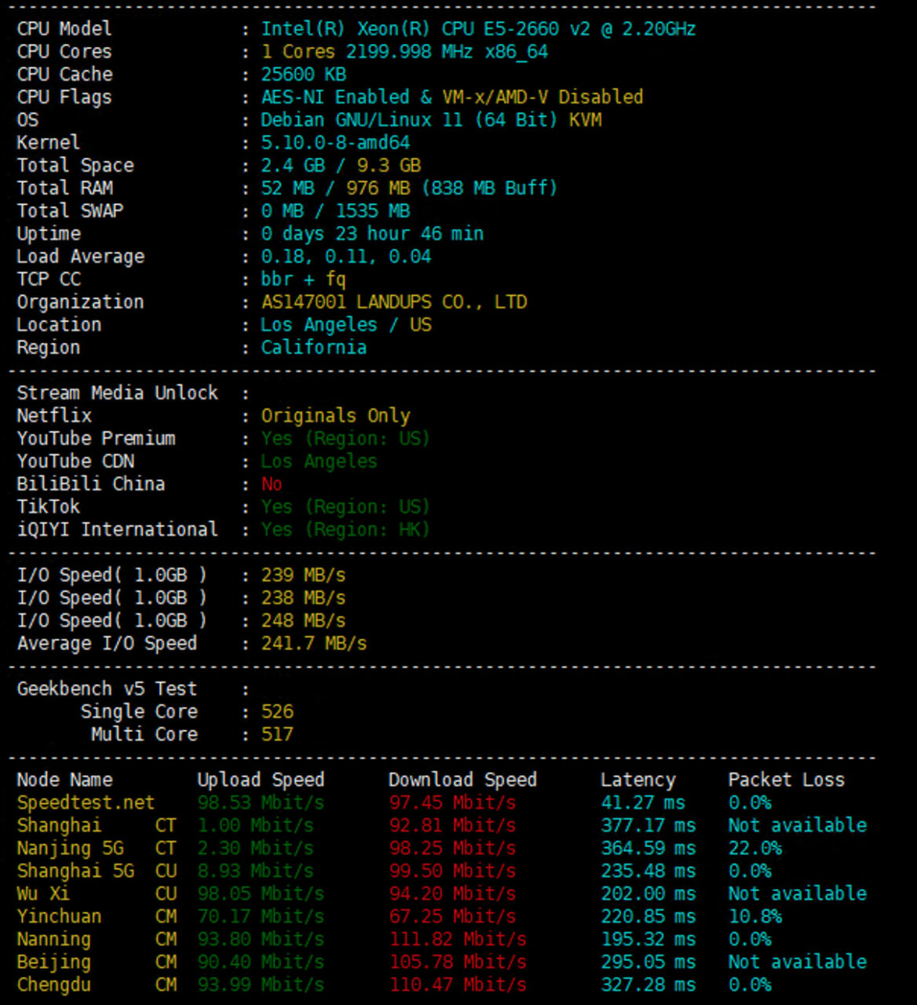
Task: Click the Multi Core score 517
Action: point(277,735)
